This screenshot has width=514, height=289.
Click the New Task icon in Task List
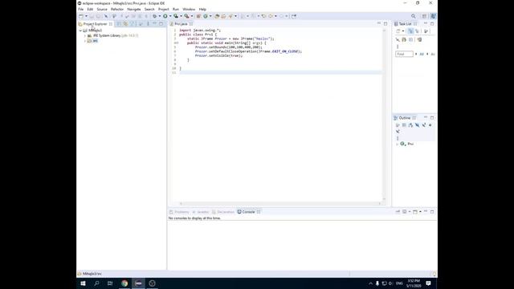tap(398, 31)
